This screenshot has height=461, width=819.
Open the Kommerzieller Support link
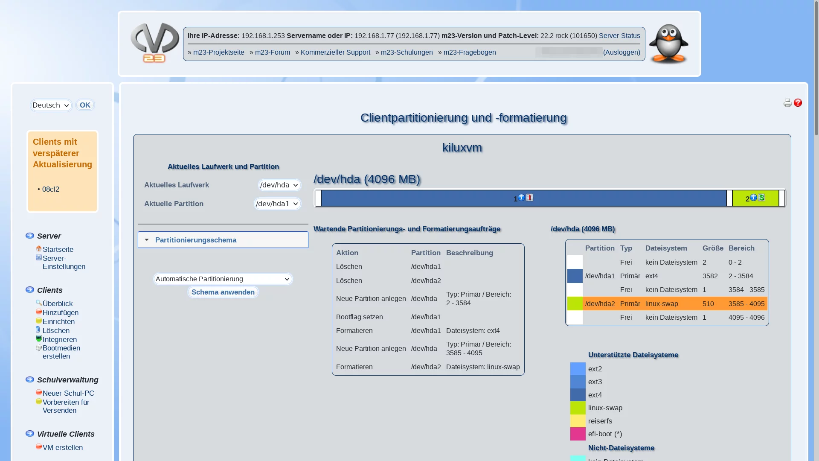pos(336,53)
